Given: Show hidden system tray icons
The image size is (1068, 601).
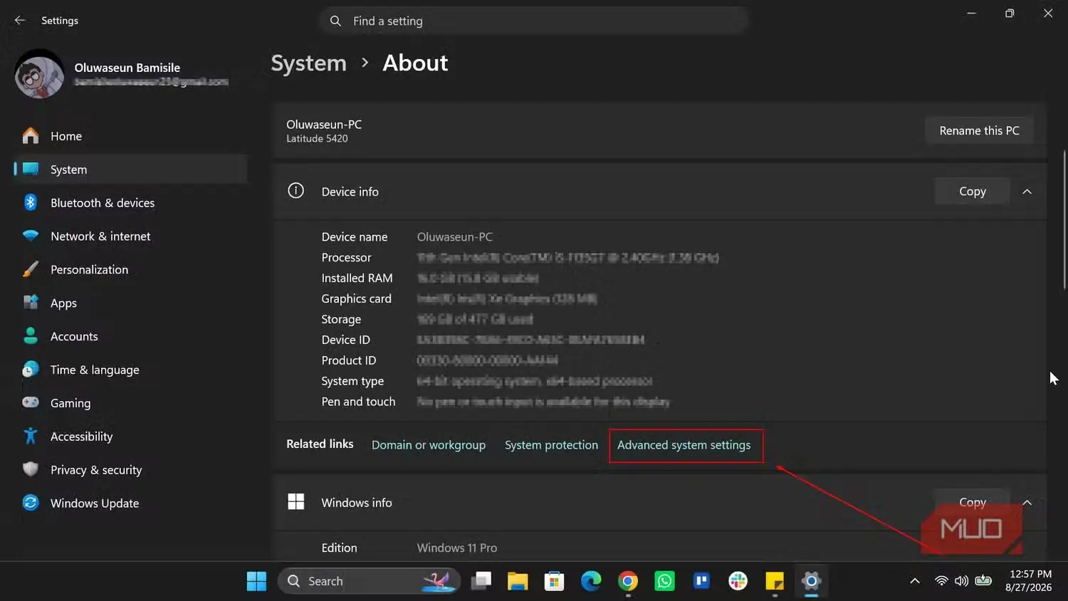Looking at the screenshot, I should pyautogui.click(x=915, y=581).
